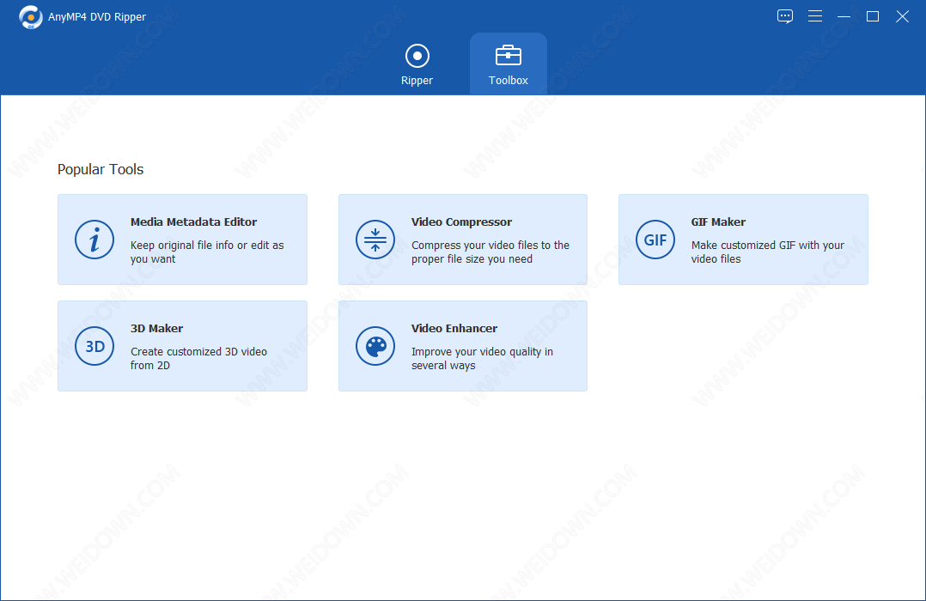Screen dimensions: 926x601
Task: Click the GIF Maker round icon
Action: tap(655, 240)
